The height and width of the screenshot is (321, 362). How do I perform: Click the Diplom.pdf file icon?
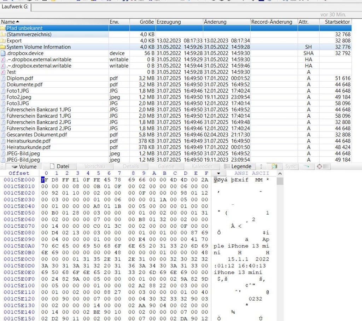(3, 78)
